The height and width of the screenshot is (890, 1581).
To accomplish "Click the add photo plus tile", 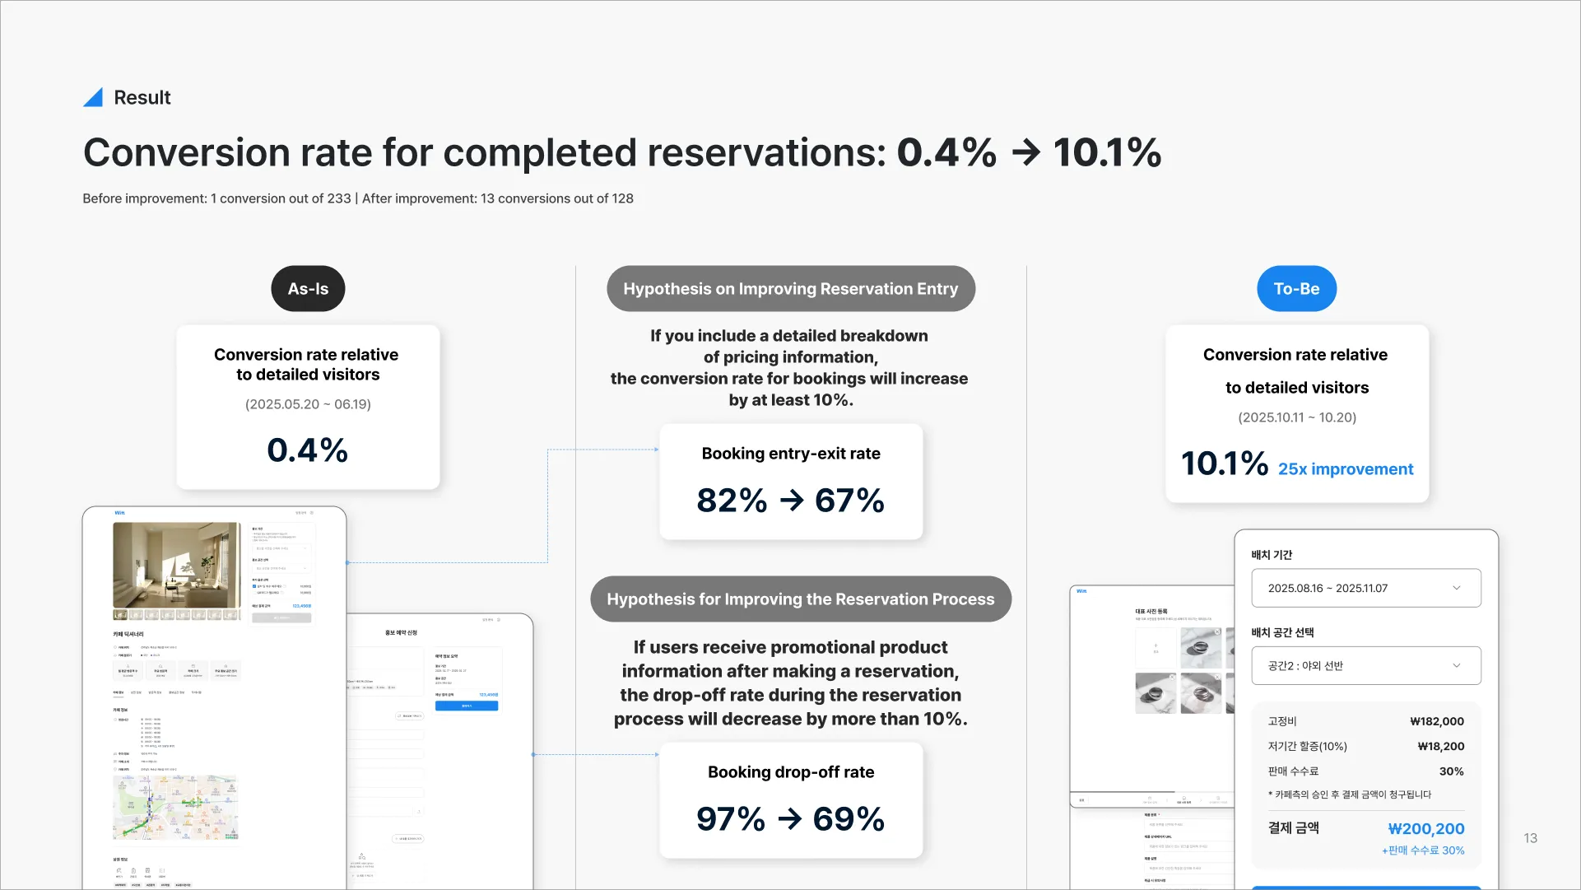I will (1156, 647).
